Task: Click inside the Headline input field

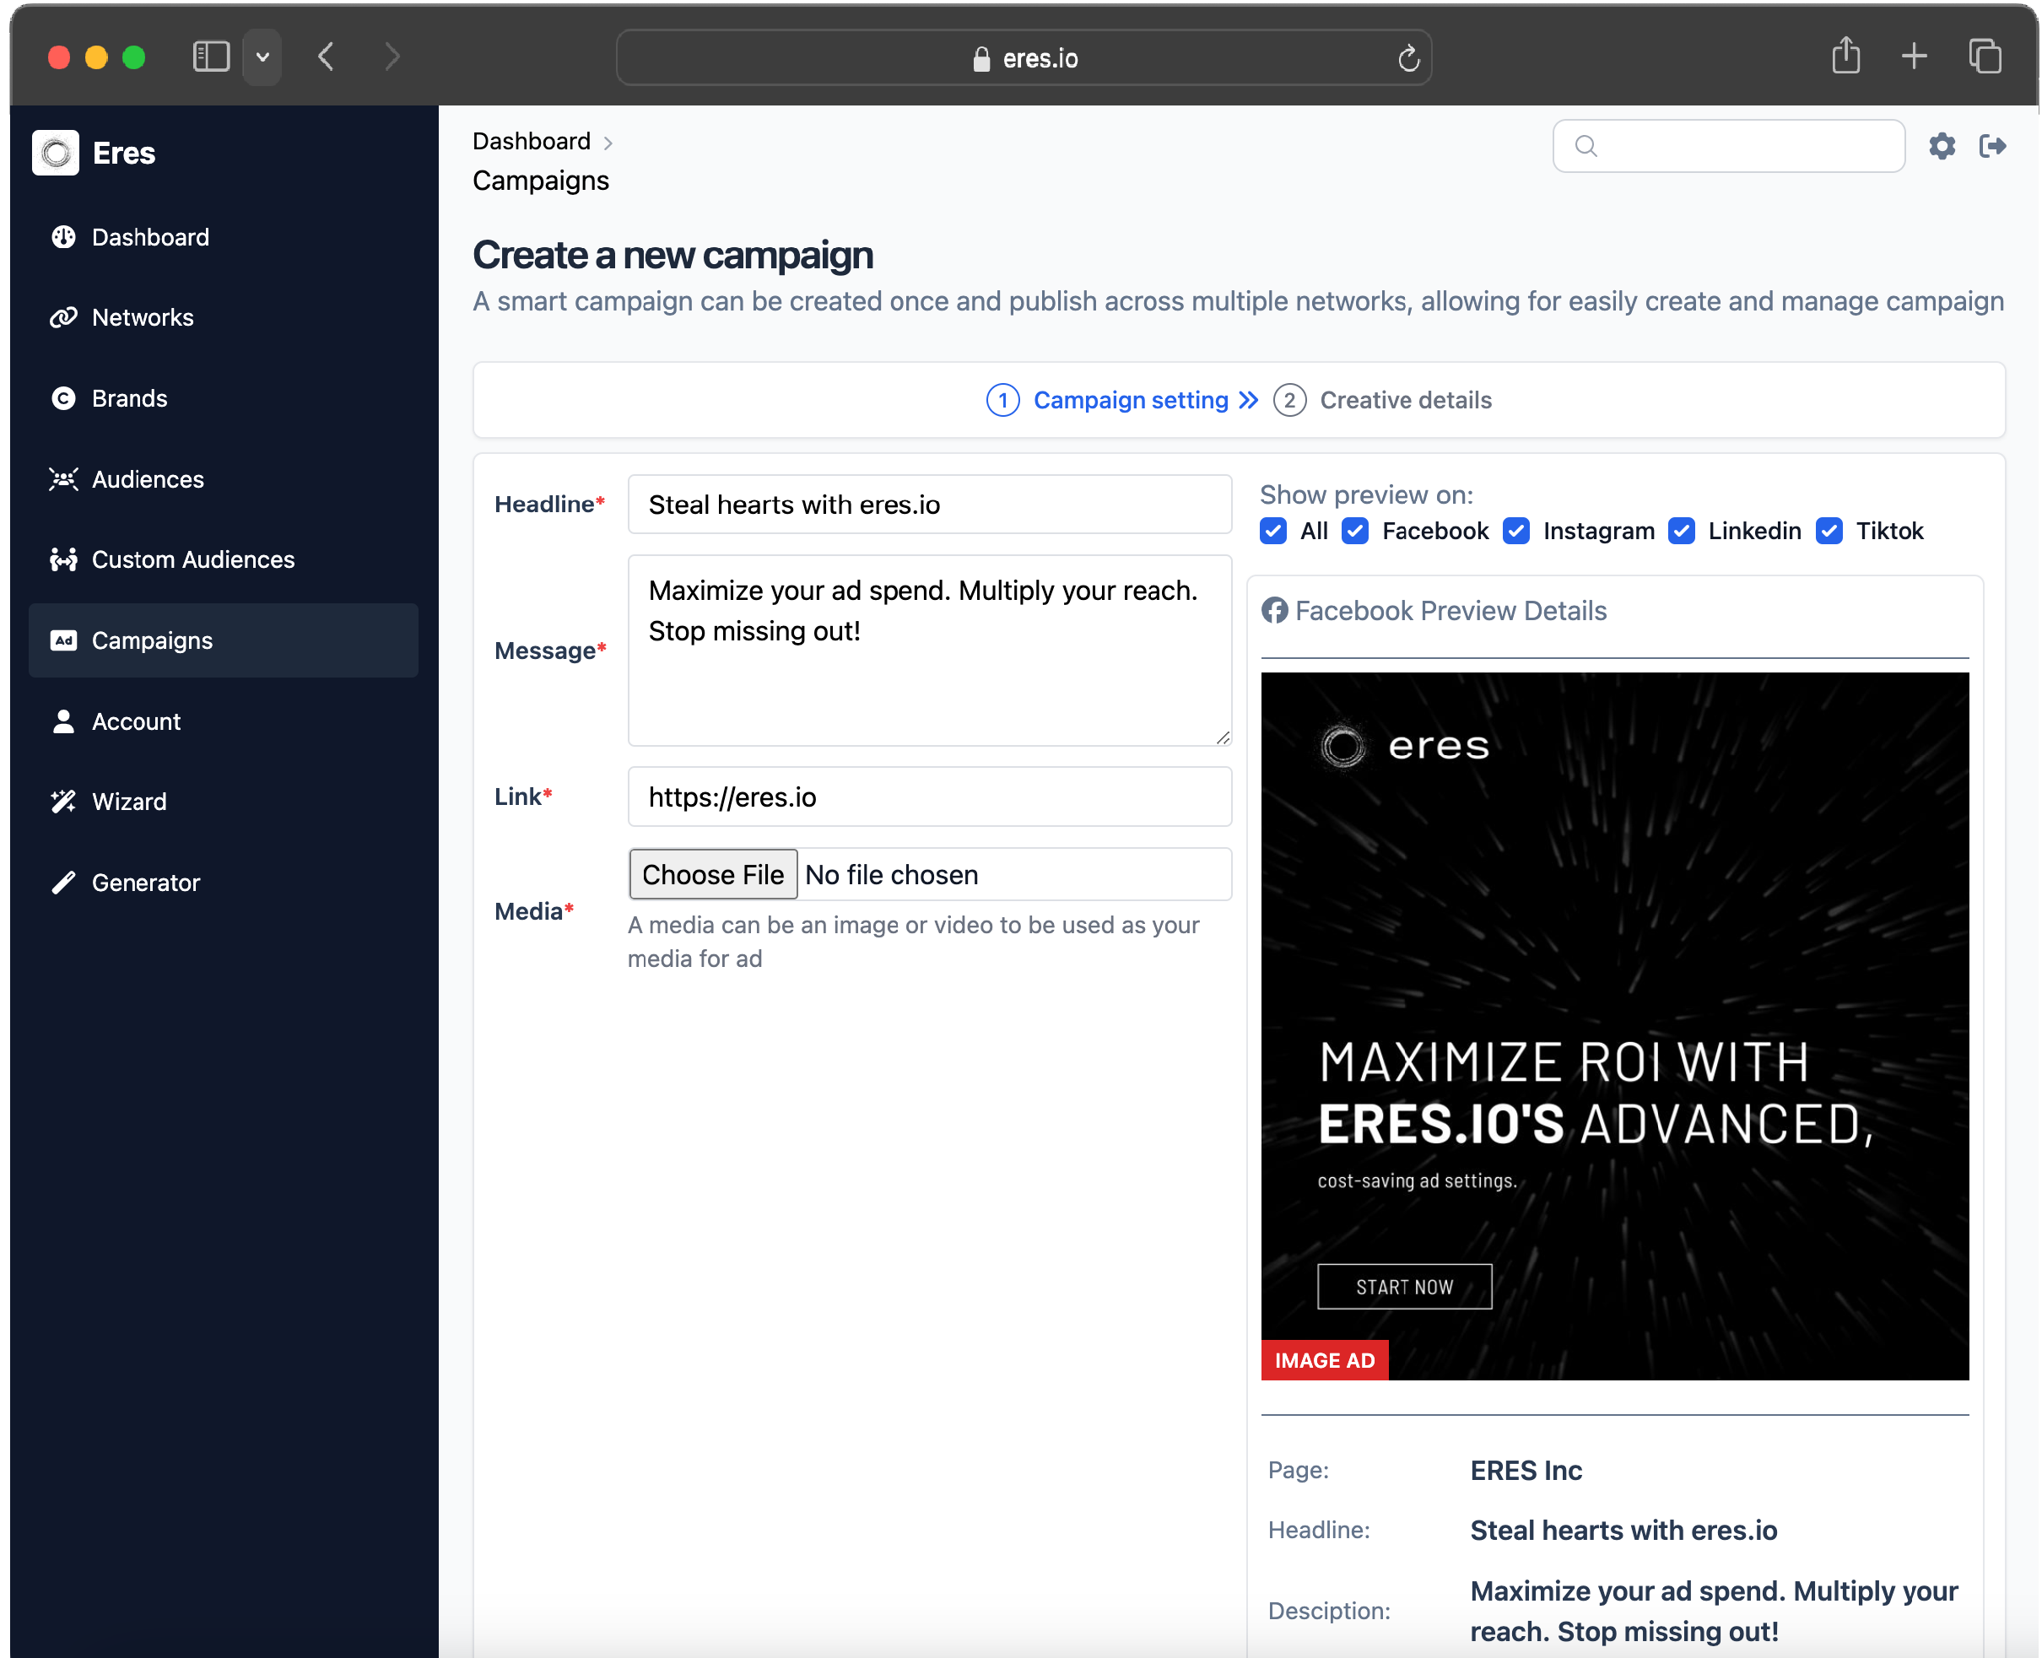Action: 928,505
